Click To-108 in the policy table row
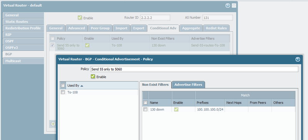Image resolution: width=308 pixels, height=140 pixels. pos(117,45)
